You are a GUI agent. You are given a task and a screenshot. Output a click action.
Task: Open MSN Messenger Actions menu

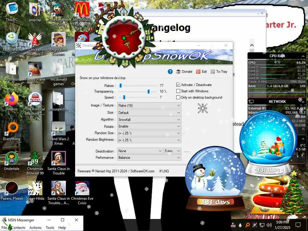pos(35,228)
